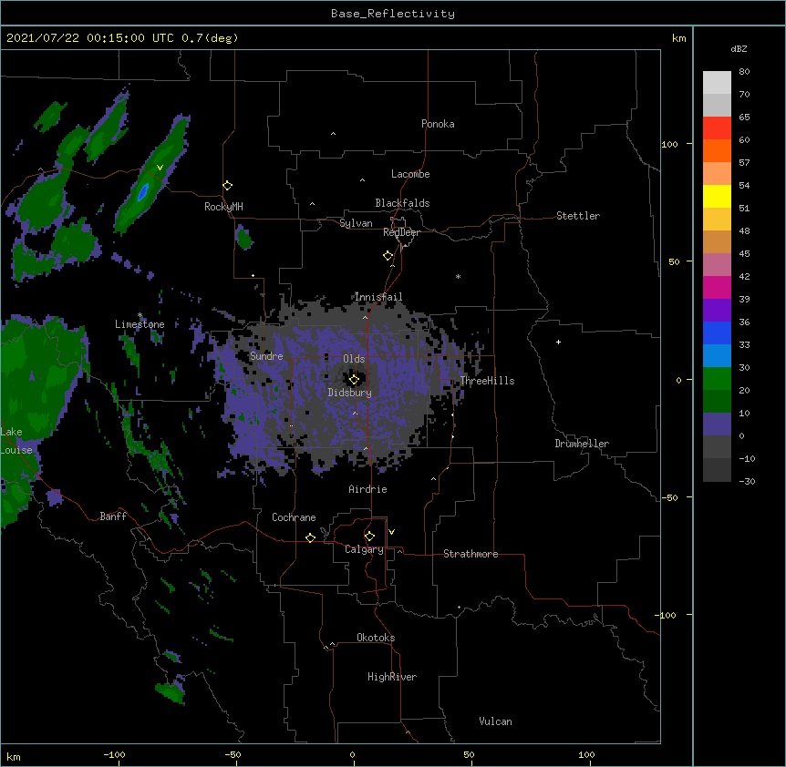Click the Airdrie city label

[x=368, y=489]
